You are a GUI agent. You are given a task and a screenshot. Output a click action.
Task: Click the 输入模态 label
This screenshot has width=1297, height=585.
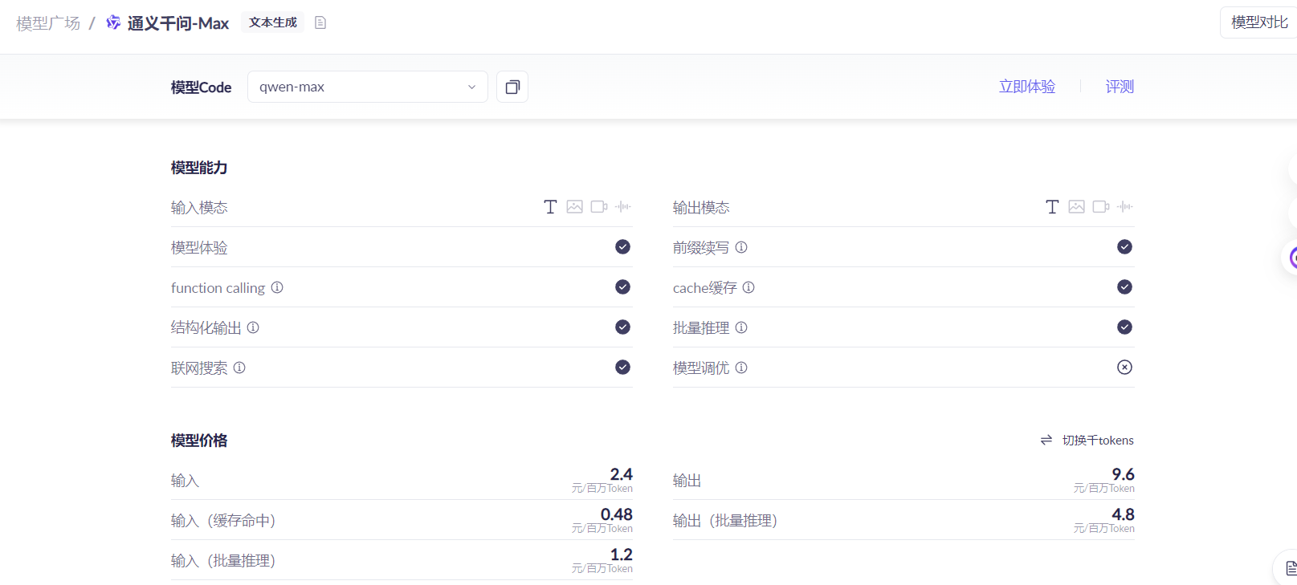click(199, 208)
